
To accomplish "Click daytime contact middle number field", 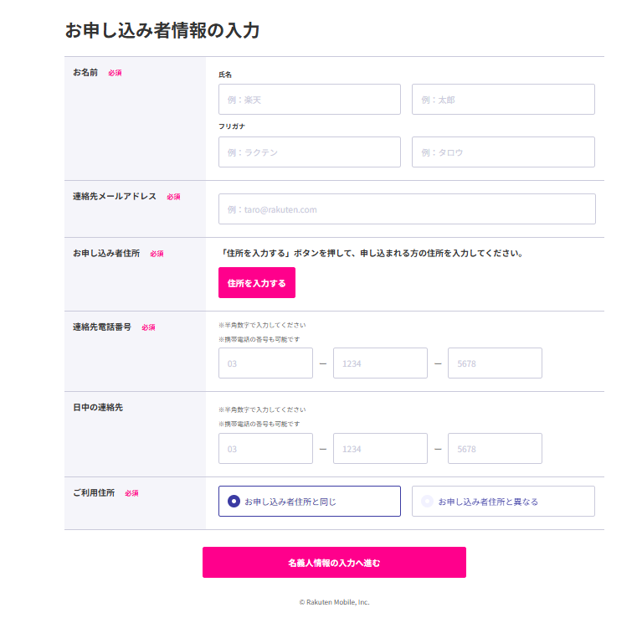I will [x=380, y=449].
